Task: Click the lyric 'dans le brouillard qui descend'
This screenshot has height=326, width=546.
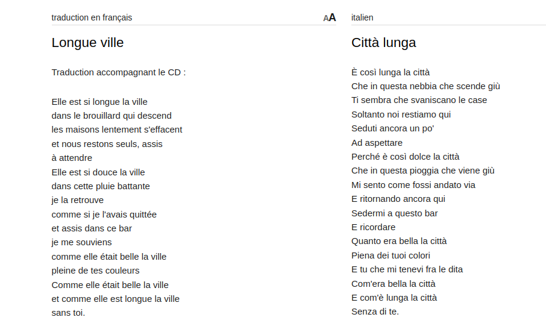Action: click(111, 116)
